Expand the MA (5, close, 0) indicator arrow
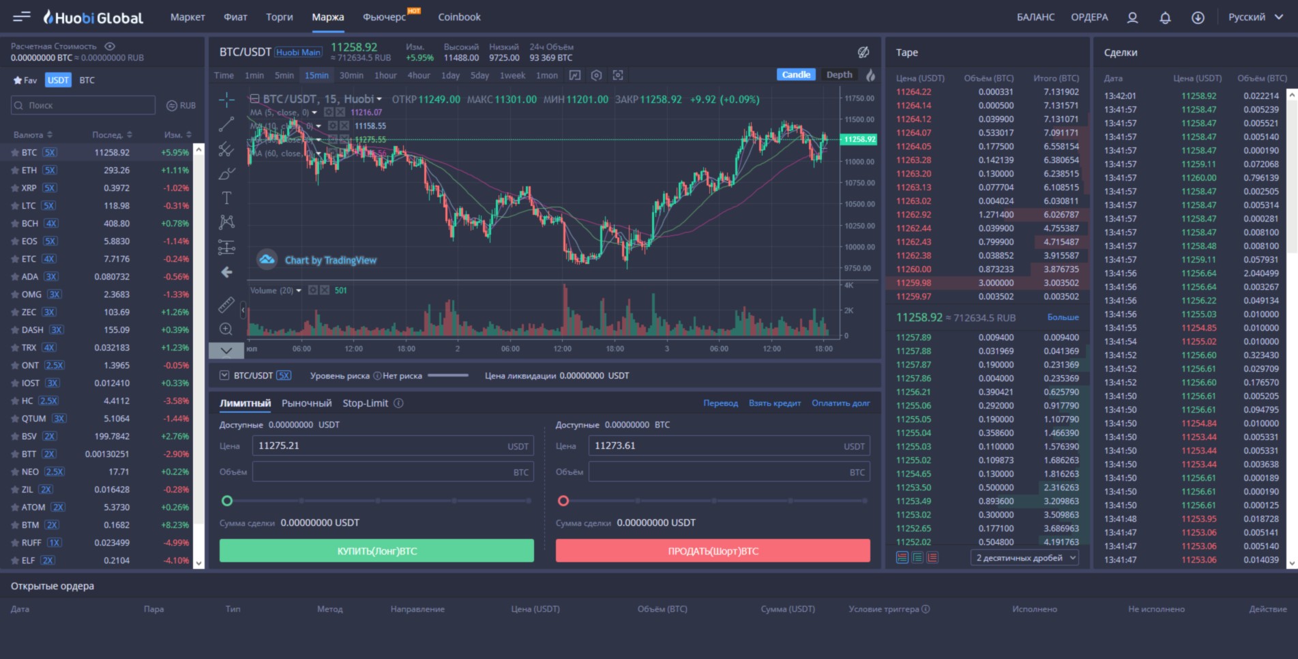Image resolution: width=1298 pixels, height=659 pixels. pos(314,113)
